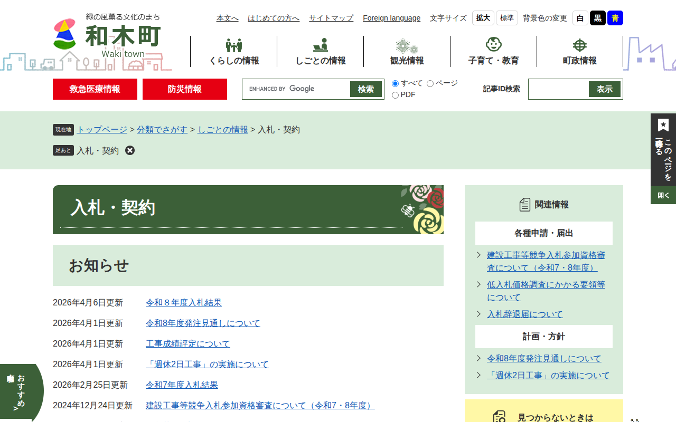Set background color to white (白)
Screen dimensions: 676x422
580,18
